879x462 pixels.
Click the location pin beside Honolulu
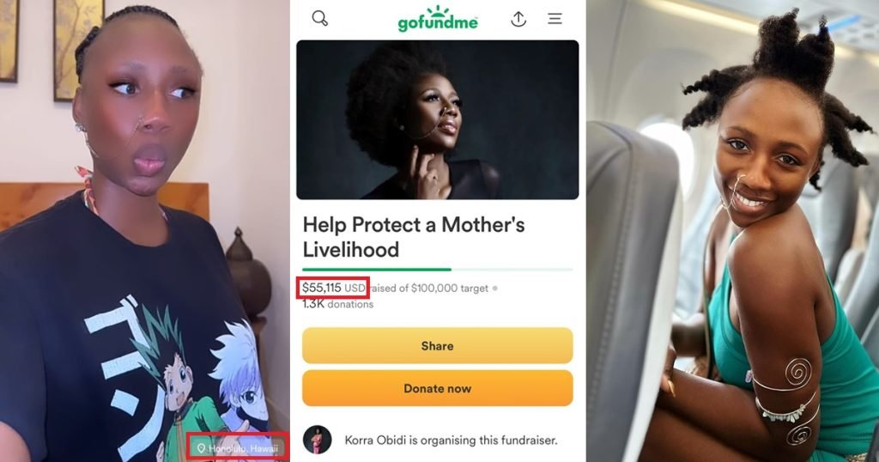click(x=201, y=448)
